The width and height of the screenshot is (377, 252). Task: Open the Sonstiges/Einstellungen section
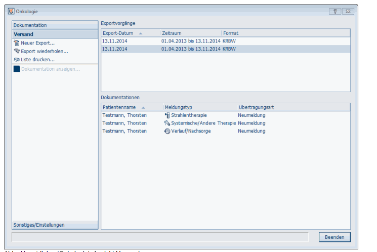(x=55, y=225)
